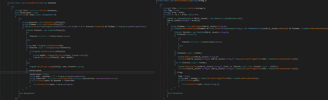Click the 'if (flag)' line in right panel
The width and height of the screenshot is (328, 100).
[179, 72]
